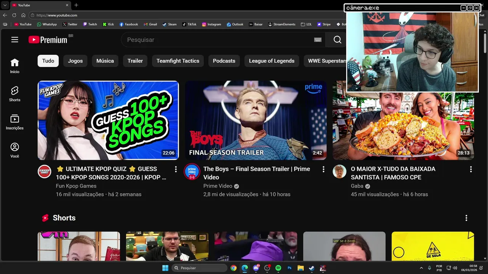
Task: Open Shorts in the left sidebar
Action: point(14,94)
